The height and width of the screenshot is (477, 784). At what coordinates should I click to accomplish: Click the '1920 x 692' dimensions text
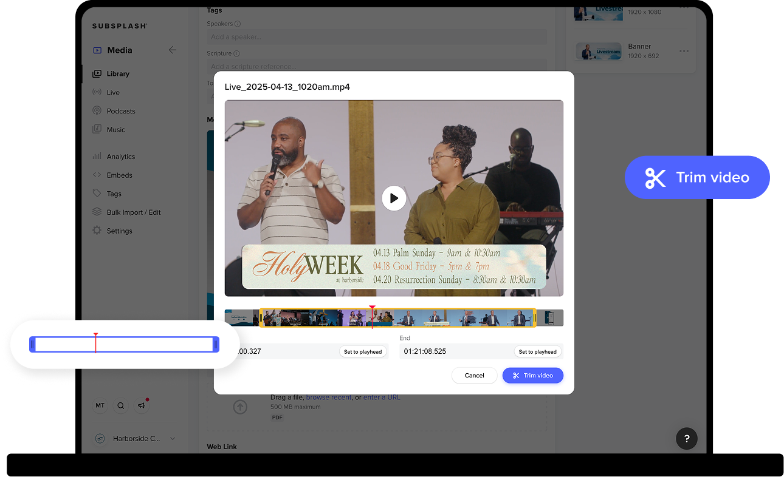[x=644, y=56]
